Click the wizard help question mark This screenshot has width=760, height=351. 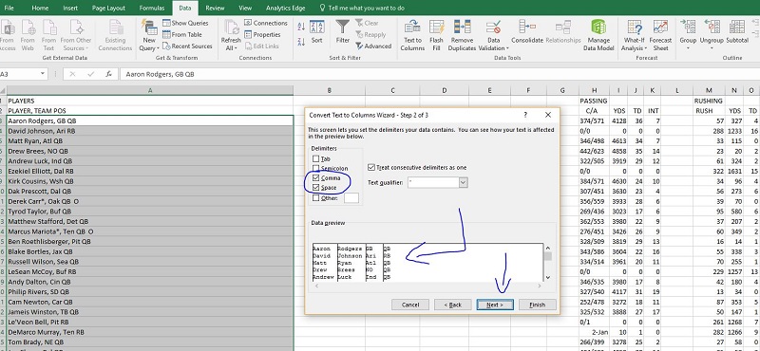pyautogui.click(x=525, y=115)
